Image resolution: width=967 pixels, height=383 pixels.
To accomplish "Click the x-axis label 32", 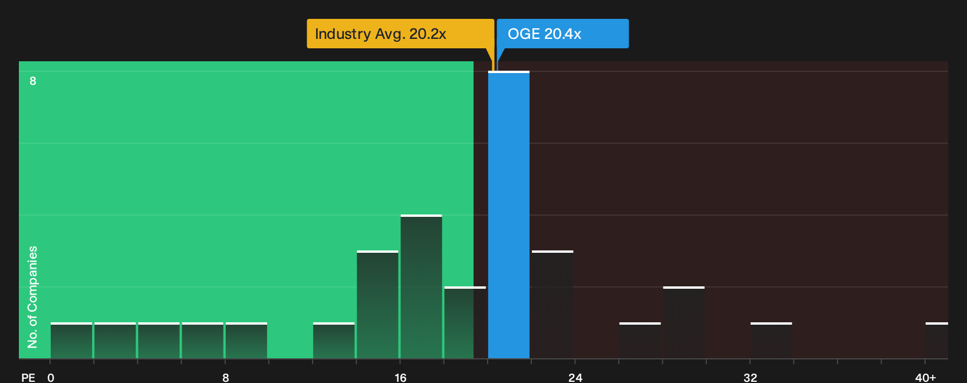I will pyautogui.click(x=750, y=377).
